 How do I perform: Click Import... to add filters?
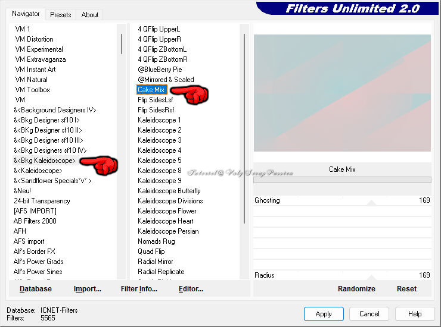pyautogui.click(x=88, y=289)
